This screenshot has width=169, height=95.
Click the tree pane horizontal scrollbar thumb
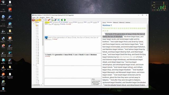pos(36,85)
